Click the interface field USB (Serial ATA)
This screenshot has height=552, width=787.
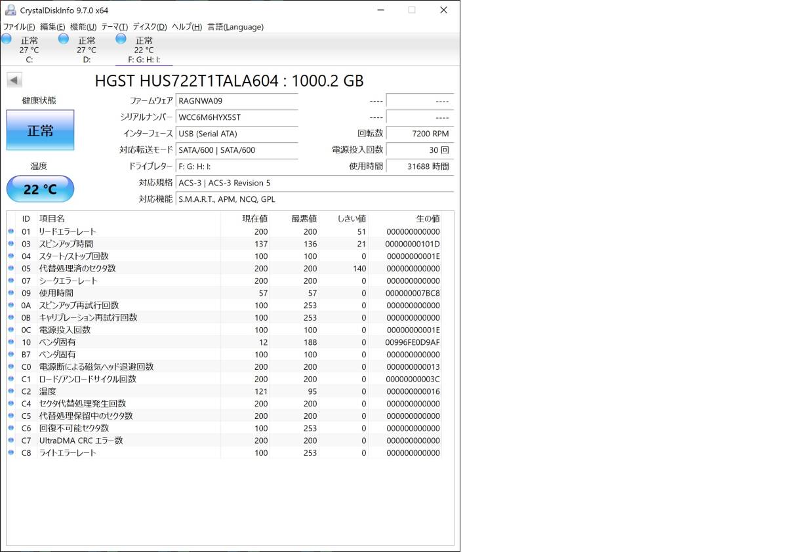point(237,134)
